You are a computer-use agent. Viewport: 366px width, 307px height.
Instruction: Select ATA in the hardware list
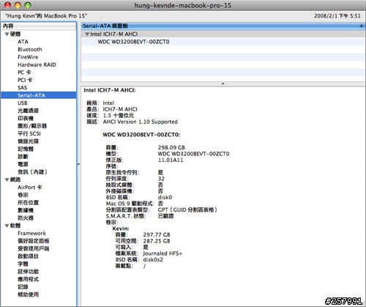23,42
